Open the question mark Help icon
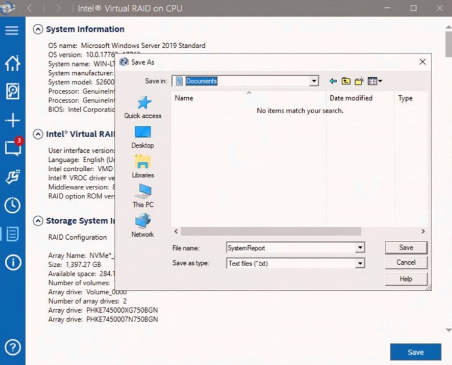 (x=13, y=348)
